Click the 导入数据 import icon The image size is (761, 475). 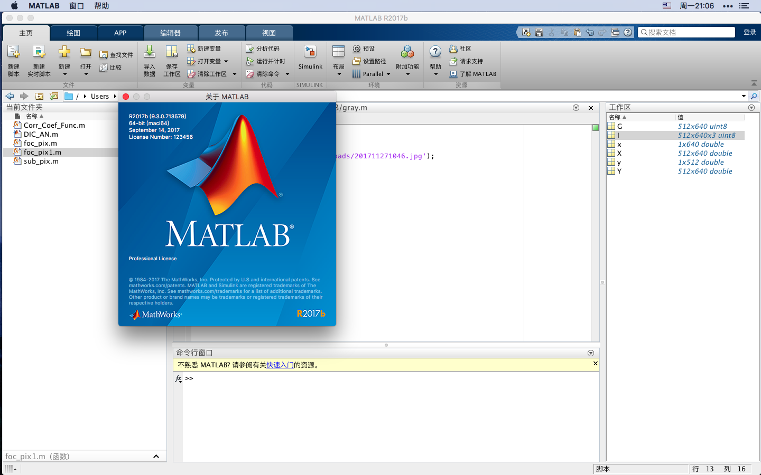150,52
